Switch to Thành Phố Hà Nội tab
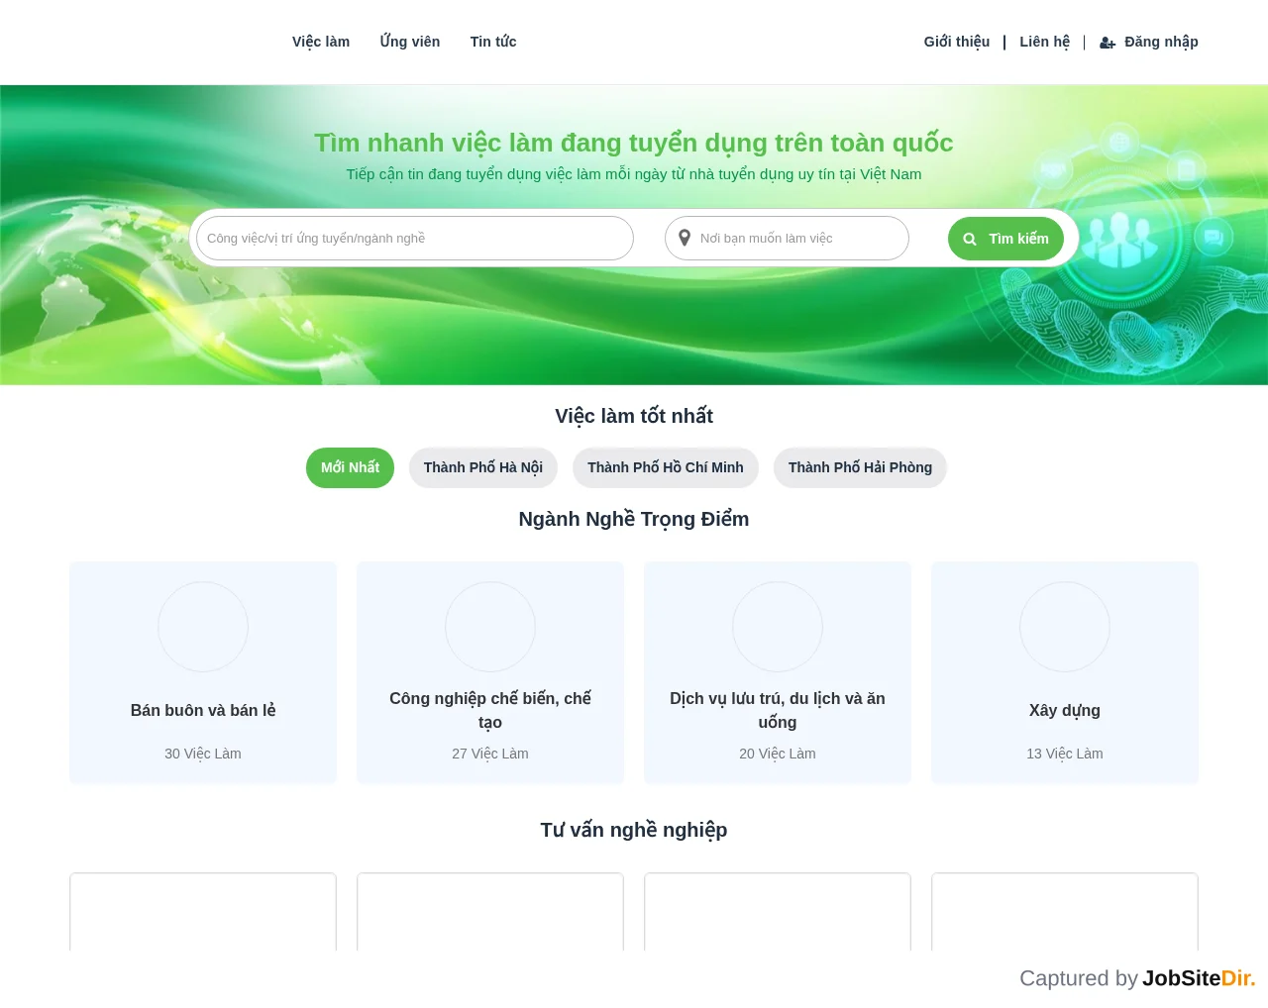Screen dimensions: 1268x1008 coord(483,467)
